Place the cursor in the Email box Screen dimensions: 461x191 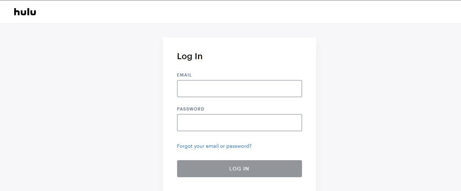[239, 89]
